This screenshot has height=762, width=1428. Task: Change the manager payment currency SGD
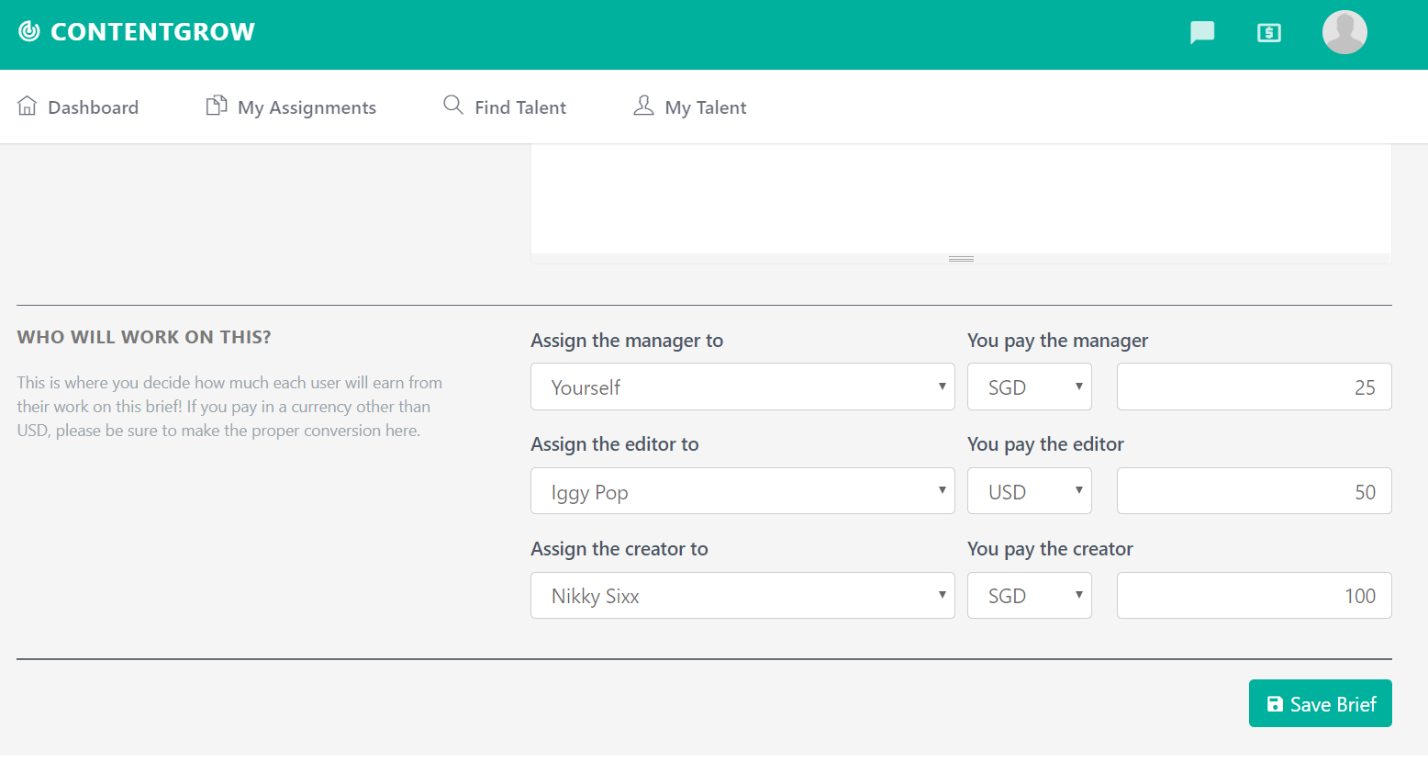(1030, 387)
